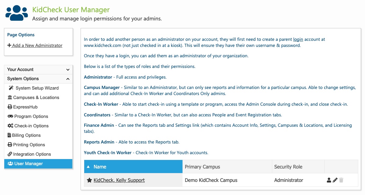The image size is (365, 195).
Task: Click the KidCheck User Manager people logo
Action: coord(17,13)
